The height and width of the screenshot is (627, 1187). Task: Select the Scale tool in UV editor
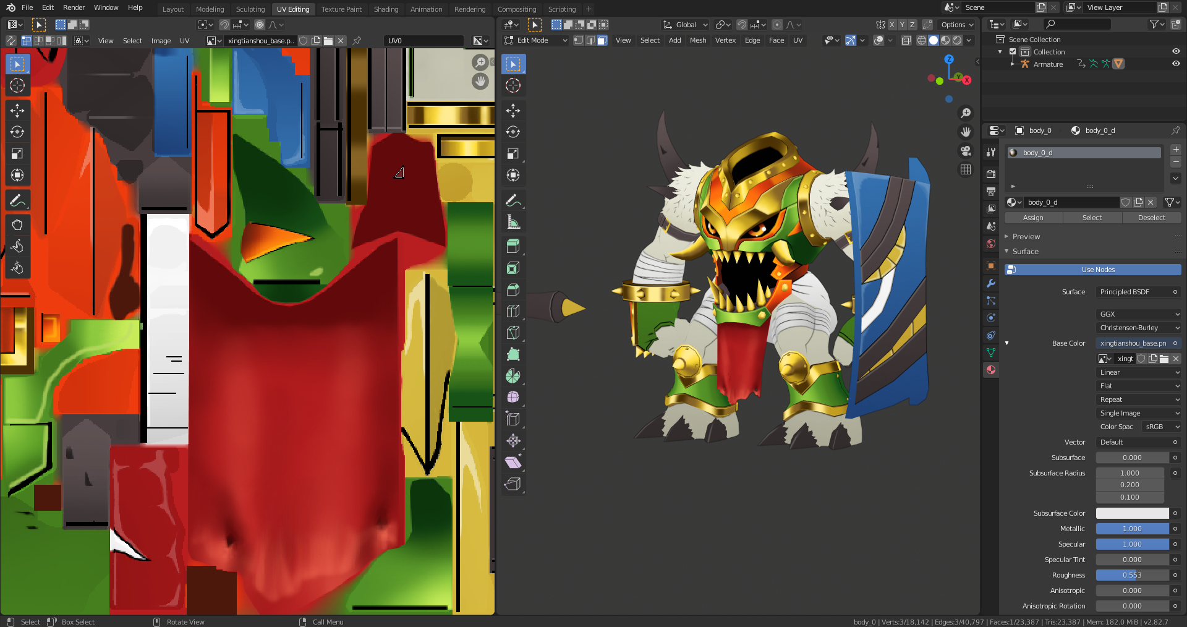[17, 153]
